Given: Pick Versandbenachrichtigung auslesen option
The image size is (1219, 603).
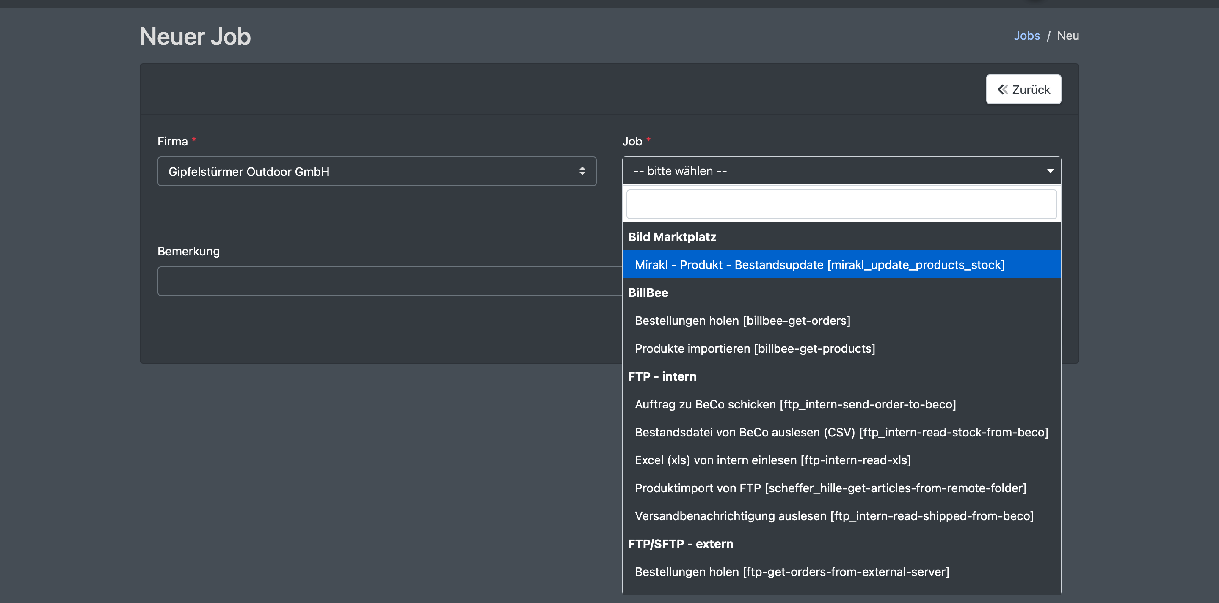Looking at the screenshot, I should (841, 515).
